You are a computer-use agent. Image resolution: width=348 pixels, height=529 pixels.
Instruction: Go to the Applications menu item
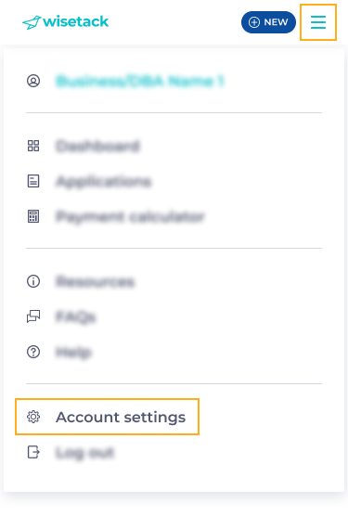click(x=104, y=182)
